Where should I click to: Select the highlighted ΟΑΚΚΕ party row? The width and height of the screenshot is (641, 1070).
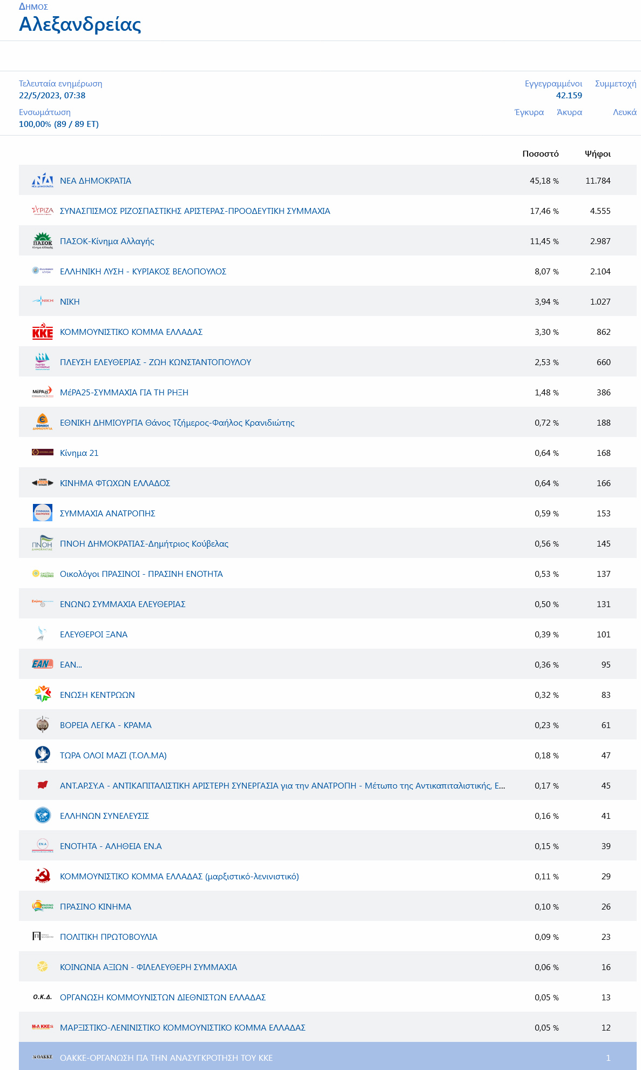[328, 1057]
